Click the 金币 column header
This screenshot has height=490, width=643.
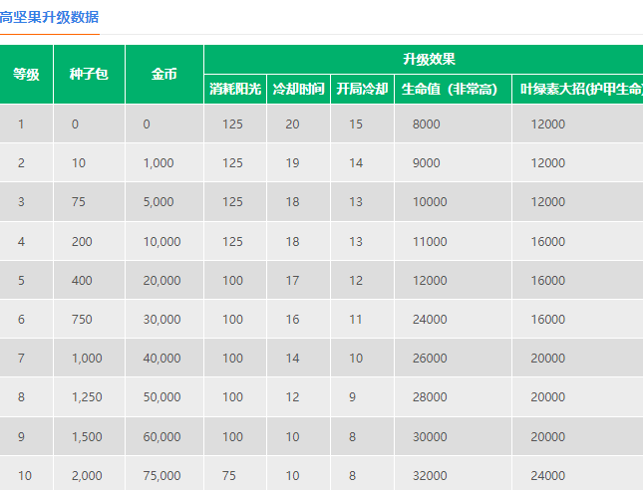pos(164,74)
